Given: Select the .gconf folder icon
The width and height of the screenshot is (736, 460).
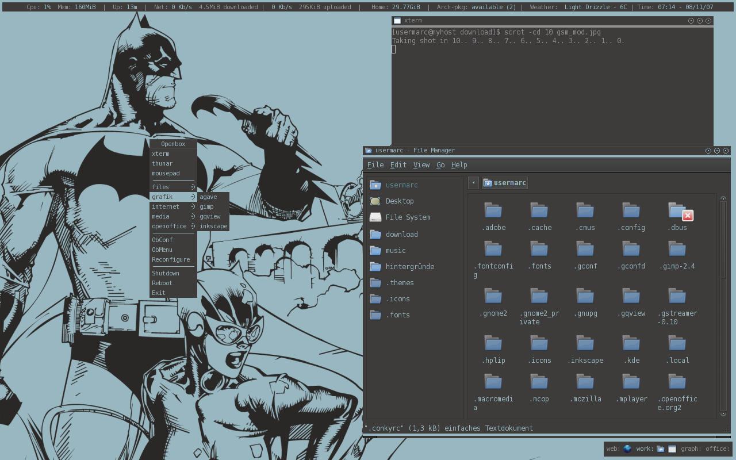Looking at the screenshot, I should tap(585, 249).
